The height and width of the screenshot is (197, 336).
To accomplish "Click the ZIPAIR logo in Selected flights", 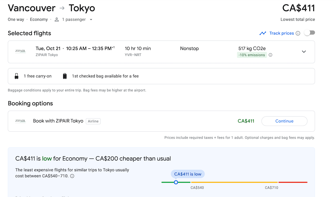I will coord(20,51).
